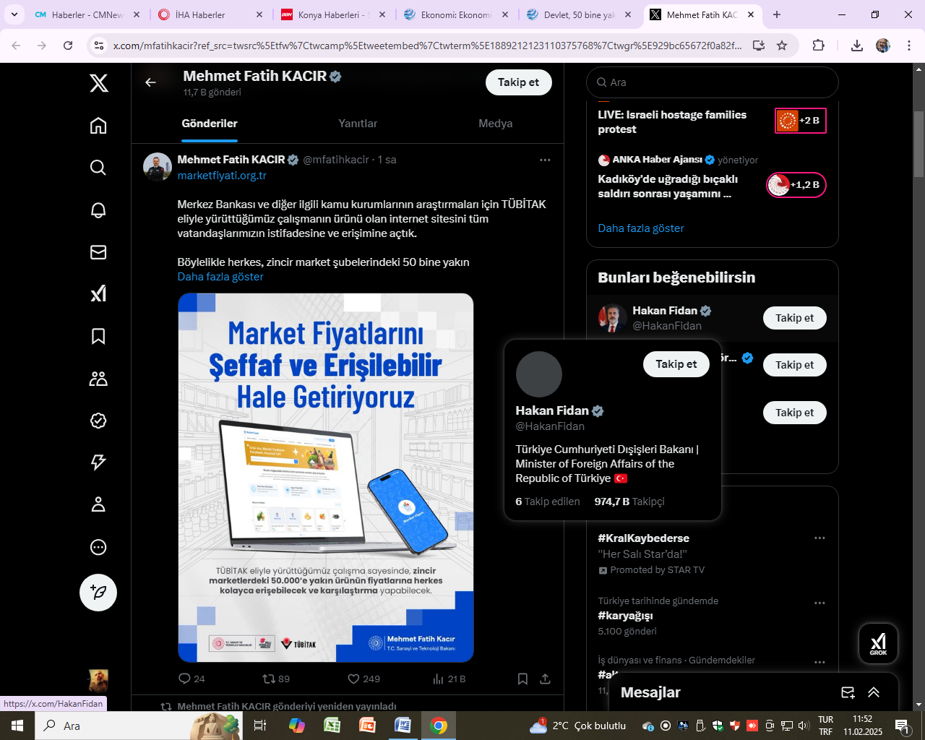
Task: Open Bookmarks icon in sidebar
Action: coord(98,336)
